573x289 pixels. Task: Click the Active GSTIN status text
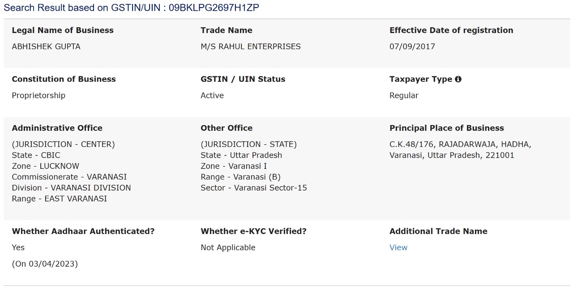pyautogui.click(x=212, y=96)
